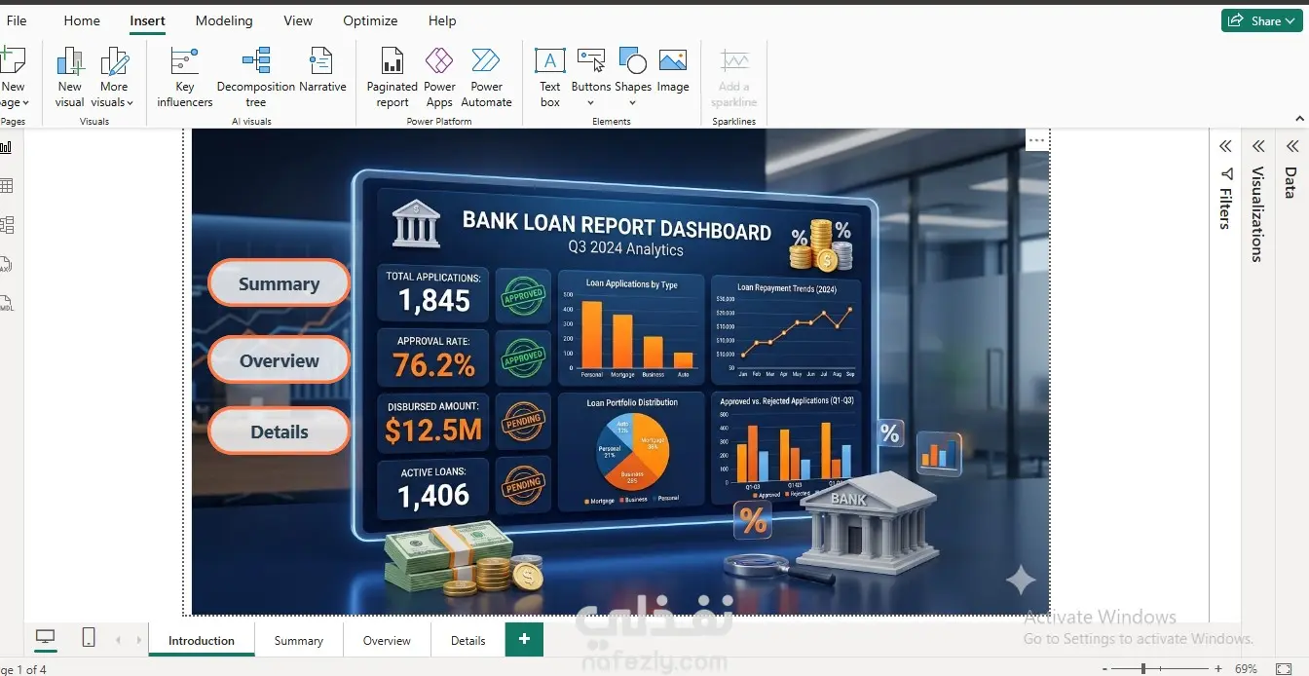Open the Help ribbon tab
Screen dimensions: 1309x676
(442, 20)
